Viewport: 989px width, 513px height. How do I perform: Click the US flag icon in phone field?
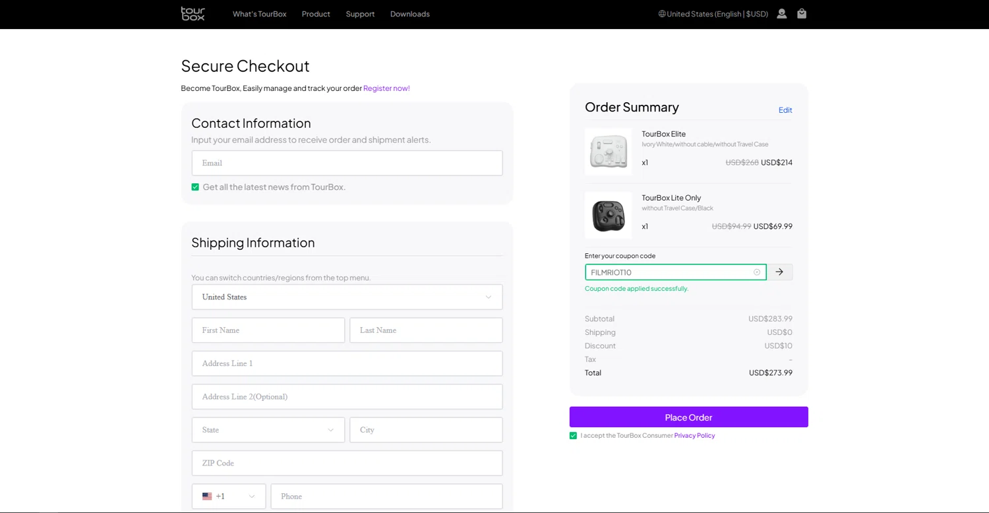(x=207, y=497)
